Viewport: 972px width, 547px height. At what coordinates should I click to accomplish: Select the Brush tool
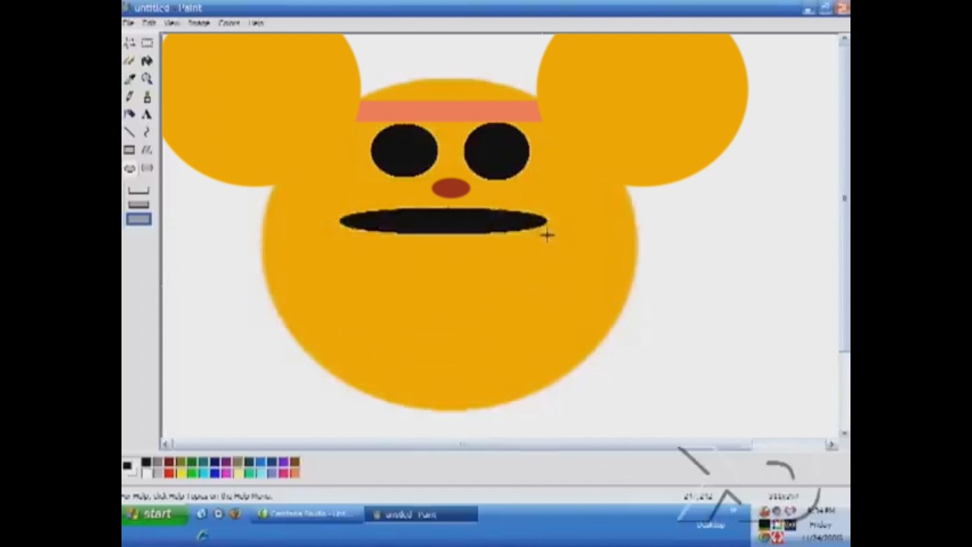click(147, 96)
